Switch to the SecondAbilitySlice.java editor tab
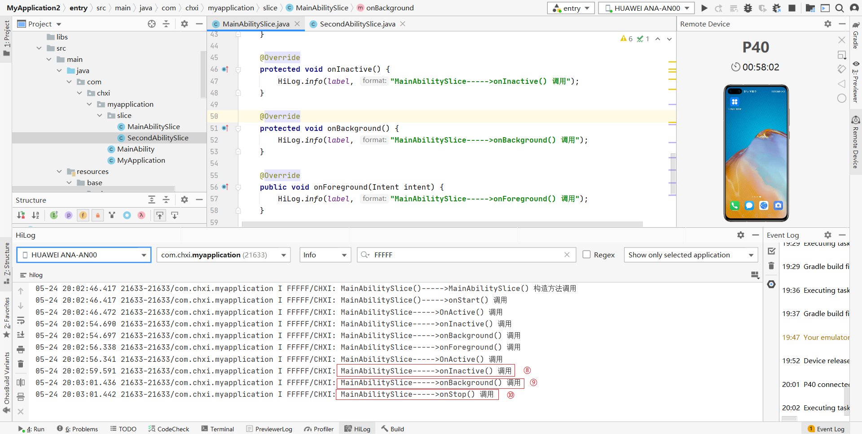The image size is (862, 434). 357,24
